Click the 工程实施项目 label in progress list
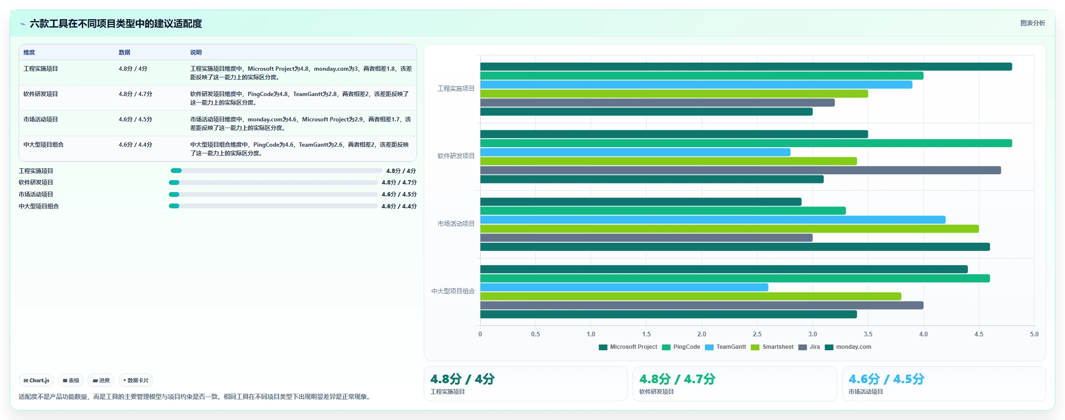 (x=36, y=171)
